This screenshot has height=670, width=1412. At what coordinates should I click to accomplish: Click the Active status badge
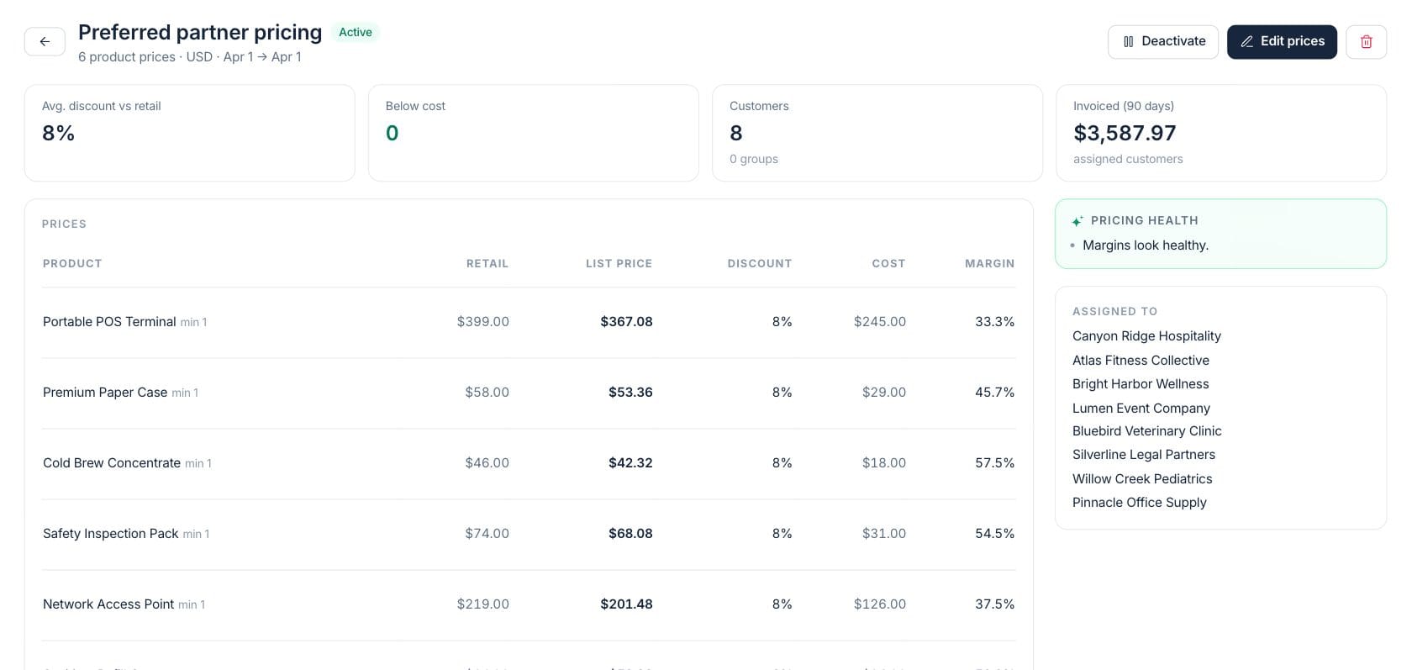(x=356, y=32)
